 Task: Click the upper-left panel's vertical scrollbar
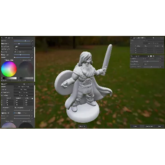point(35,64)
